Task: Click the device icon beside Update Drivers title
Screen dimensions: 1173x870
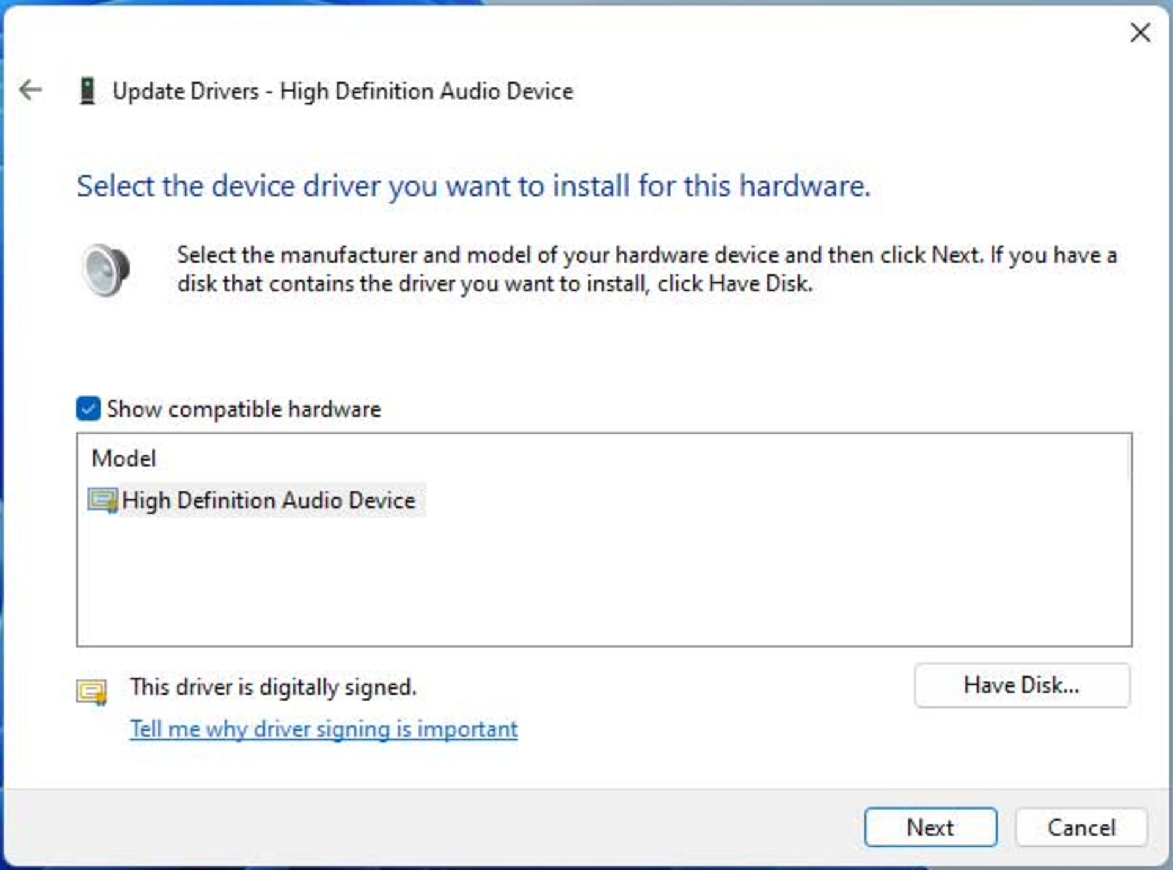Action: [87, 91]
